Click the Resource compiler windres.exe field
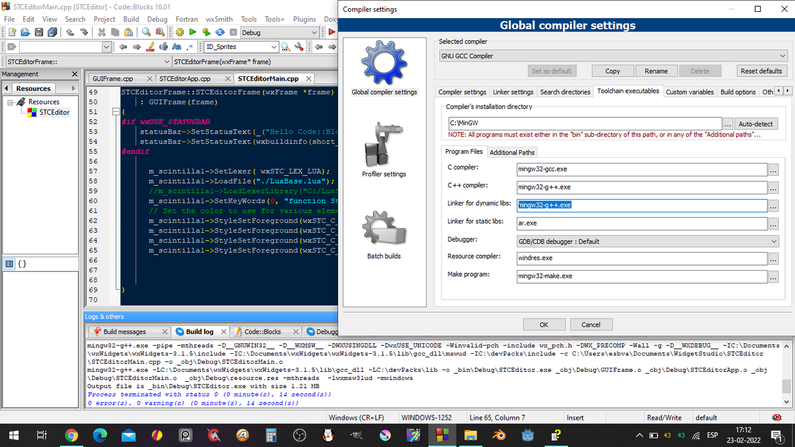Image resolution: width=795 pixels, height=447 pixels. [x=642, y=258]
